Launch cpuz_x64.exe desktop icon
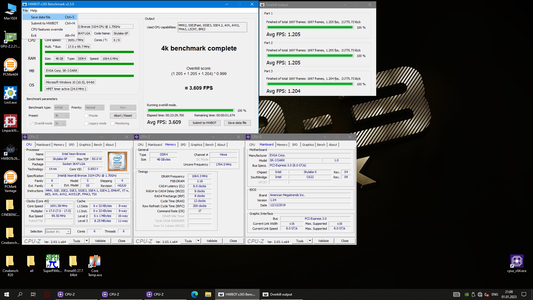The height and width of the screenshot is (300, 533). coord(517,264)
